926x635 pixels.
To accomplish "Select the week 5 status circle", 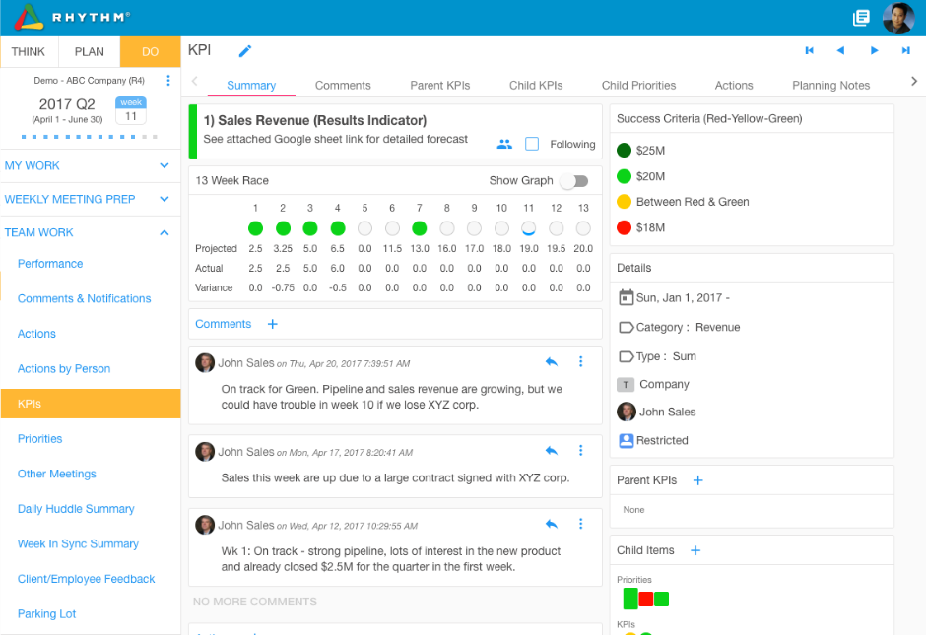I will coord(364,228).
